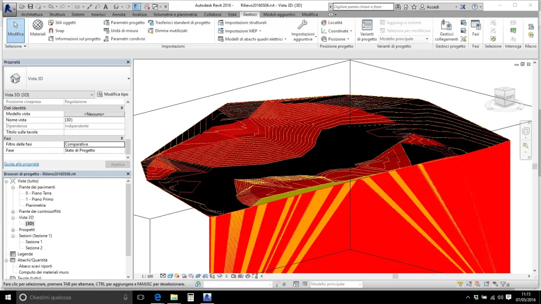Click the binoculars search icon
The height and width of the screenshot is (304, 541).
pos(398,7)
